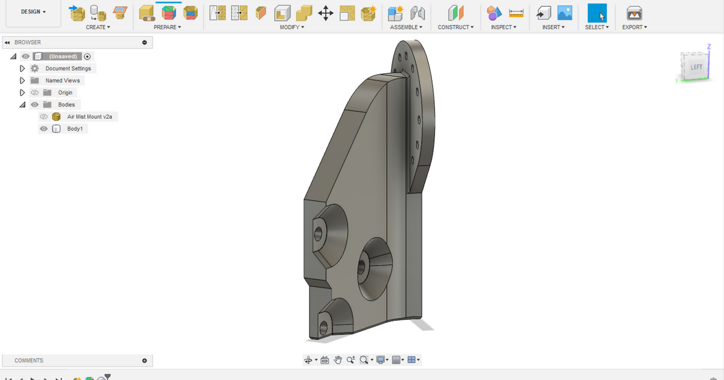Expand the Named Views folder

(x=22, y=80)
